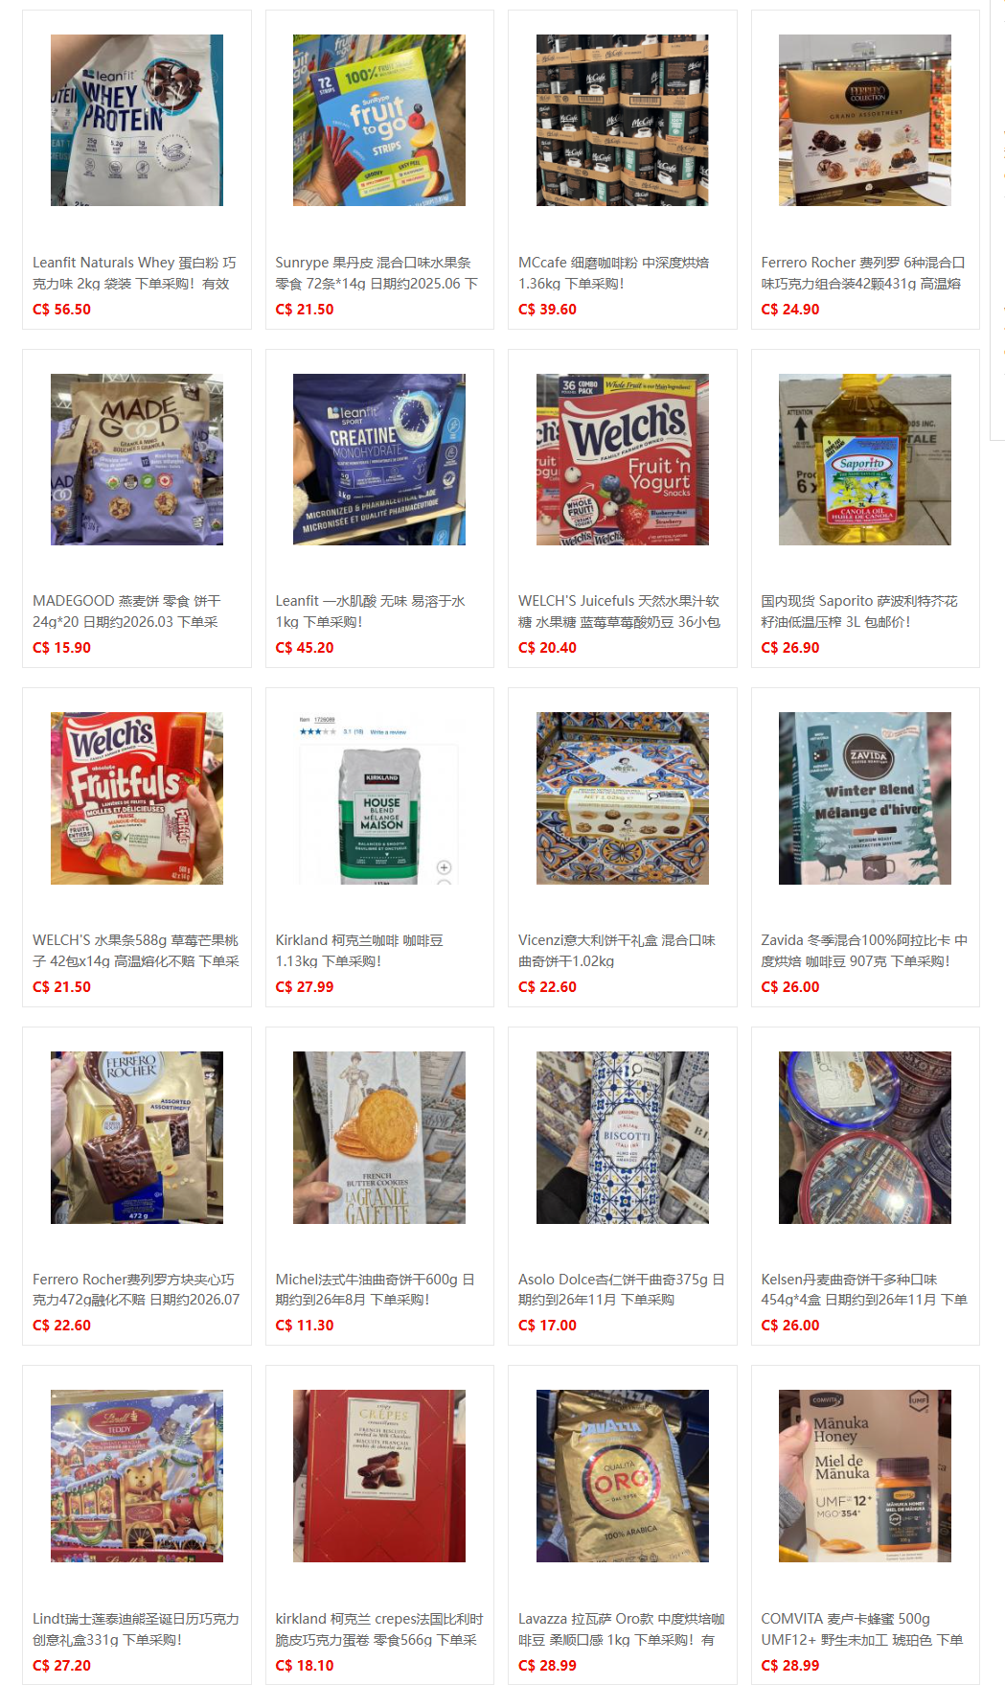Click the Sunrype fruit to go strips thumbnail

379,120
